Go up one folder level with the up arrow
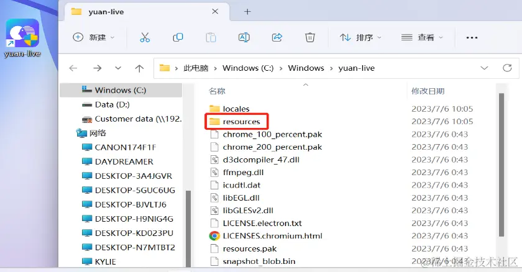 click(x=139, y=68)
